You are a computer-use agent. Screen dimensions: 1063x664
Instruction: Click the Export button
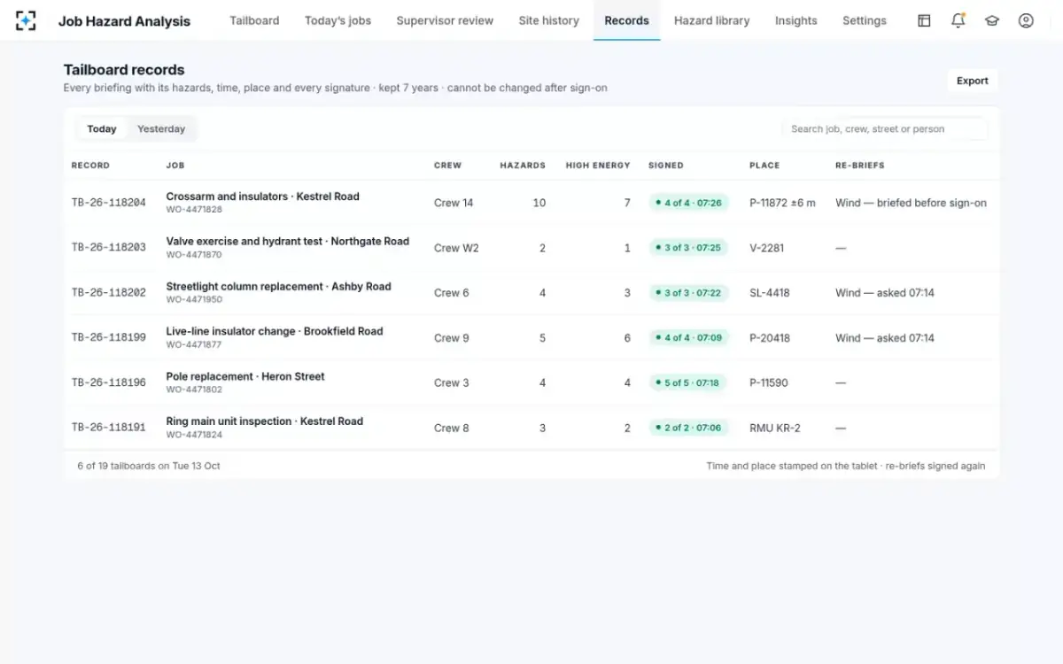973,81
